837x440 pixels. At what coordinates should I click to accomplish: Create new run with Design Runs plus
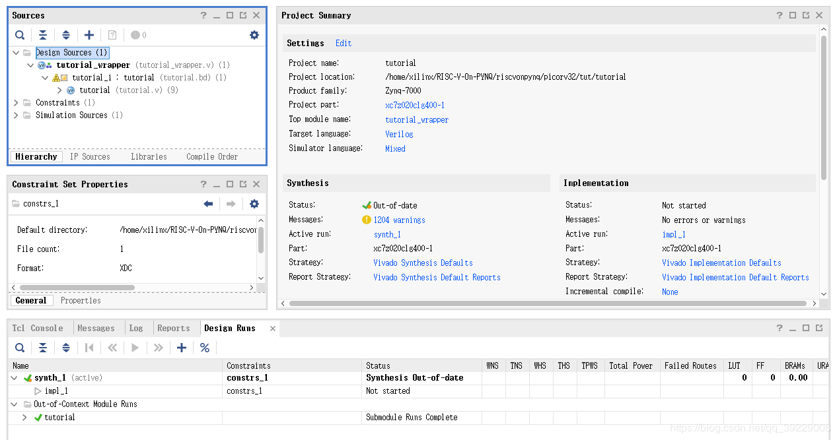pyautogui.click(x=182, y=348)
